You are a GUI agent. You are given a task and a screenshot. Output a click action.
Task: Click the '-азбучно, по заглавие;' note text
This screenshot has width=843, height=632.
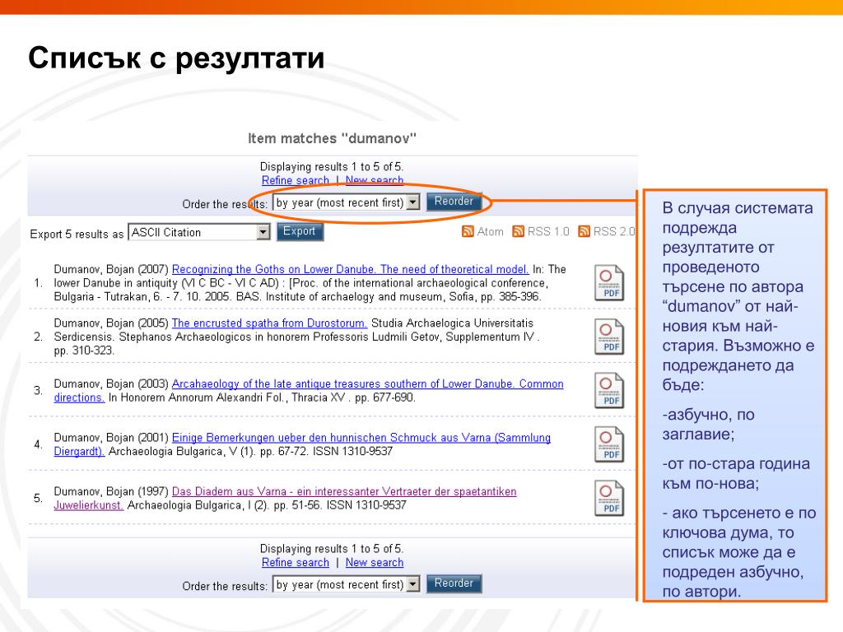[x=708, y=424]
